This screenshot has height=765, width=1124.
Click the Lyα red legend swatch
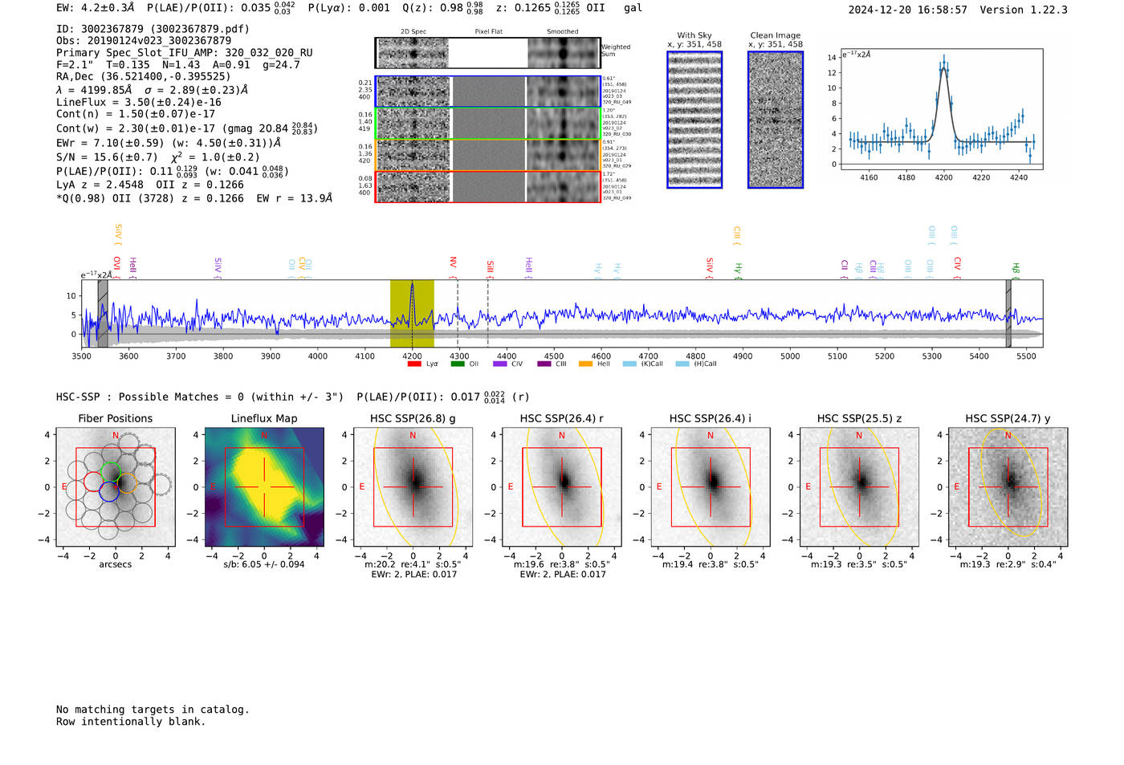(x=414, y=364)
